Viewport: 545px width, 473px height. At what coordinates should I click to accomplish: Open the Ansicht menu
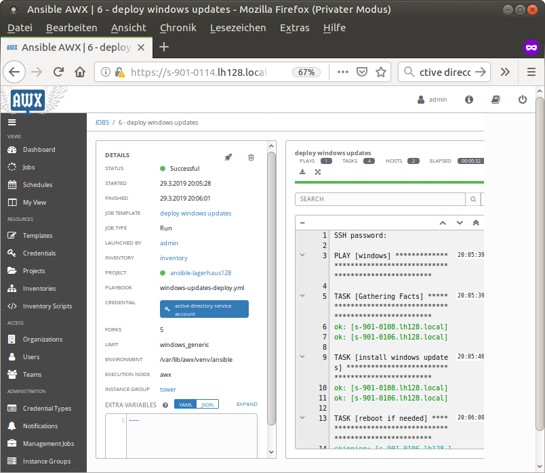click(129, 28)
